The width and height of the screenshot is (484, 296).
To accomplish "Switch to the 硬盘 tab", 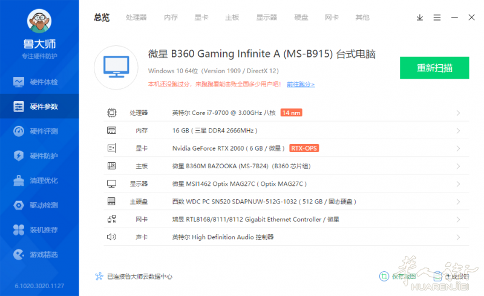I will 301,18.
